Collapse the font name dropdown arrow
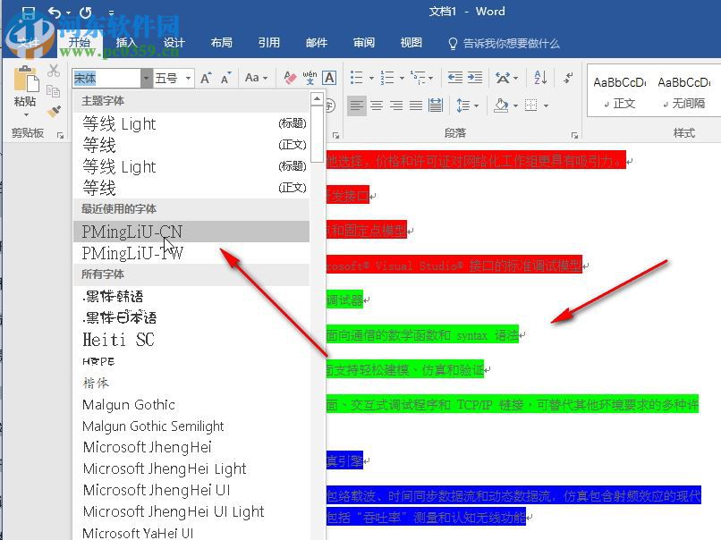 click(x=146, y=78)
